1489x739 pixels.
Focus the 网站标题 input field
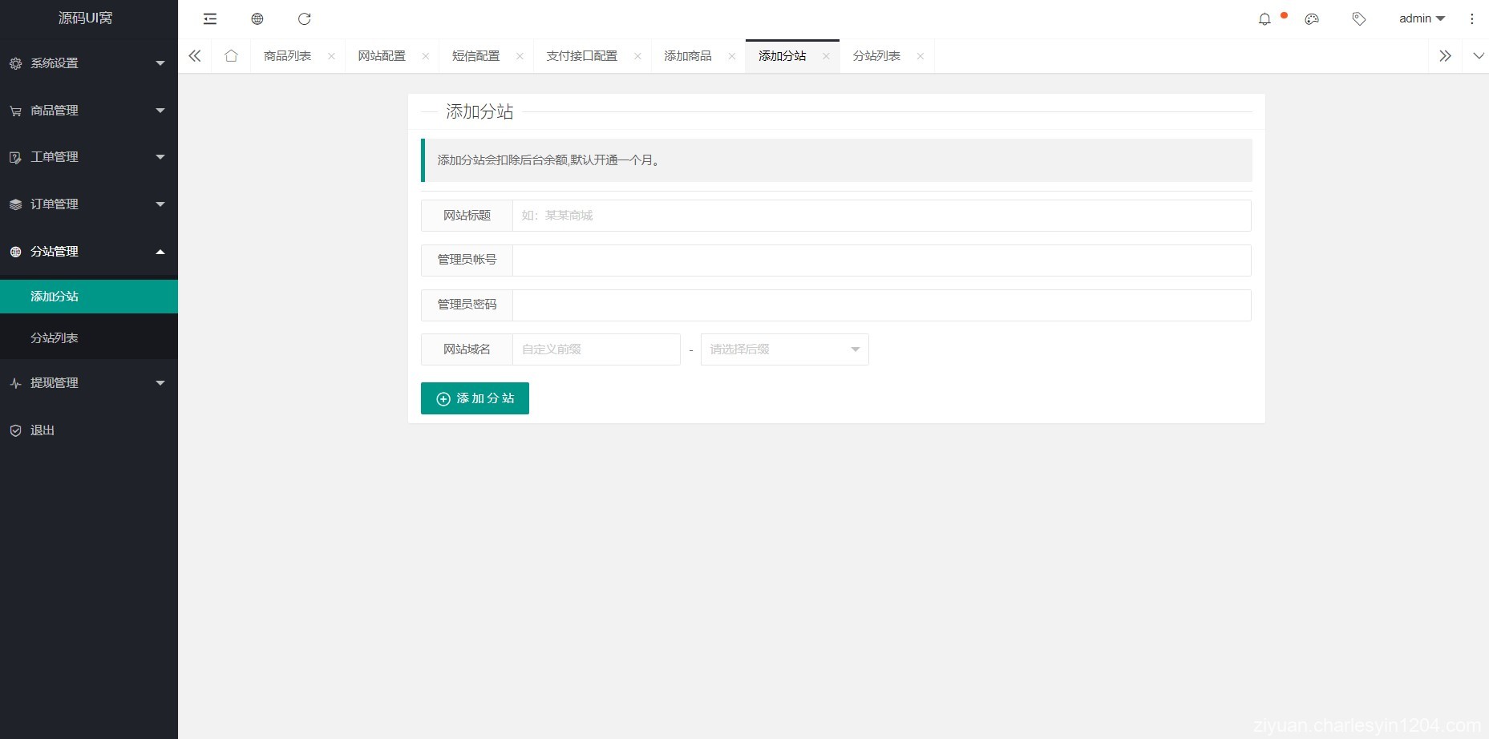881,216
